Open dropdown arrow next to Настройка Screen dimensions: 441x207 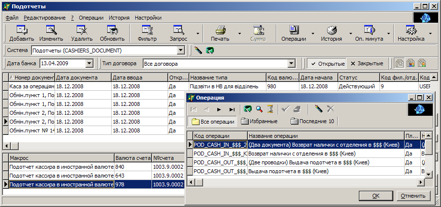click(x=430, y=33)
